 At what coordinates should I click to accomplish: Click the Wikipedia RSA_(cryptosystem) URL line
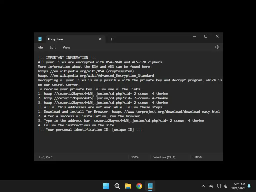coord(86,71)
